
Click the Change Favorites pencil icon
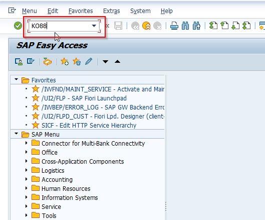(x=89, y=61)
